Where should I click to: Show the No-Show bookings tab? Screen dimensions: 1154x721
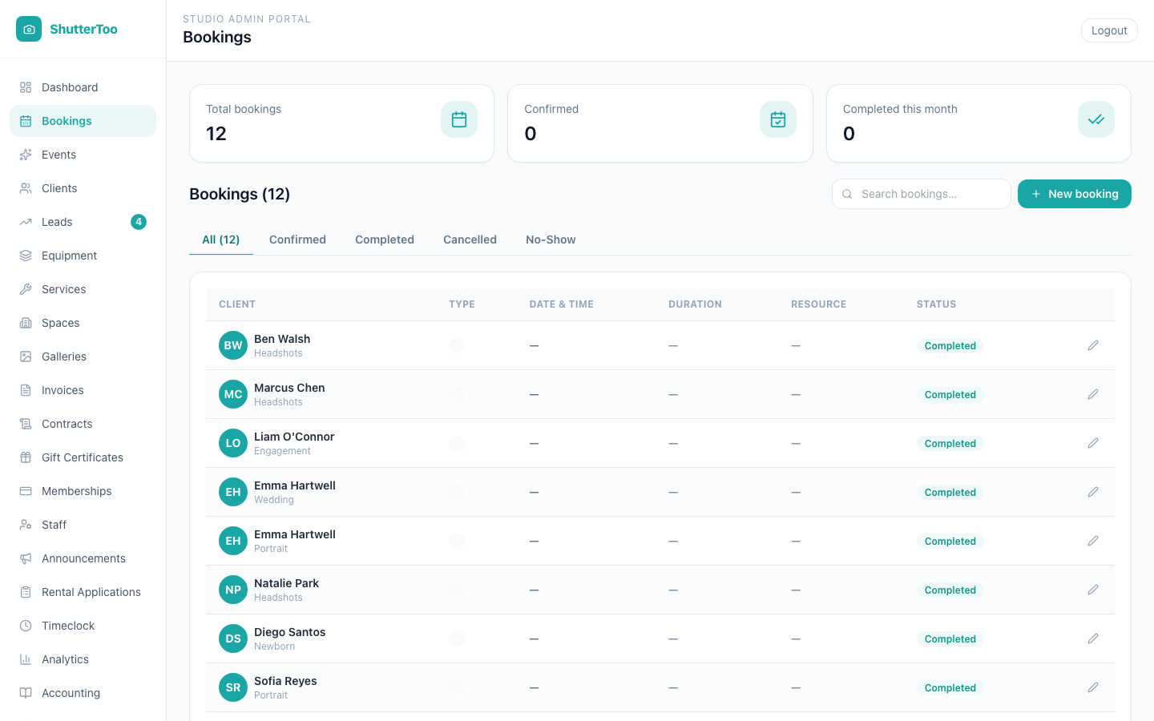tap(551, 240)
